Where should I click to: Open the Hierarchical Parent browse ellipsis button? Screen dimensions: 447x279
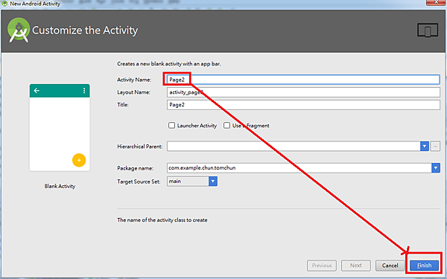click(x=435, y=147)
